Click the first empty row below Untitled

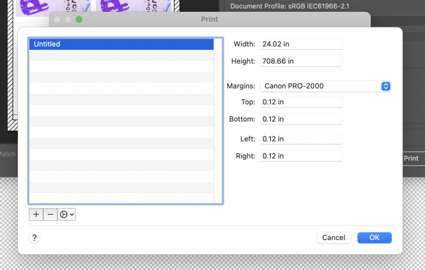click(121, 56)
